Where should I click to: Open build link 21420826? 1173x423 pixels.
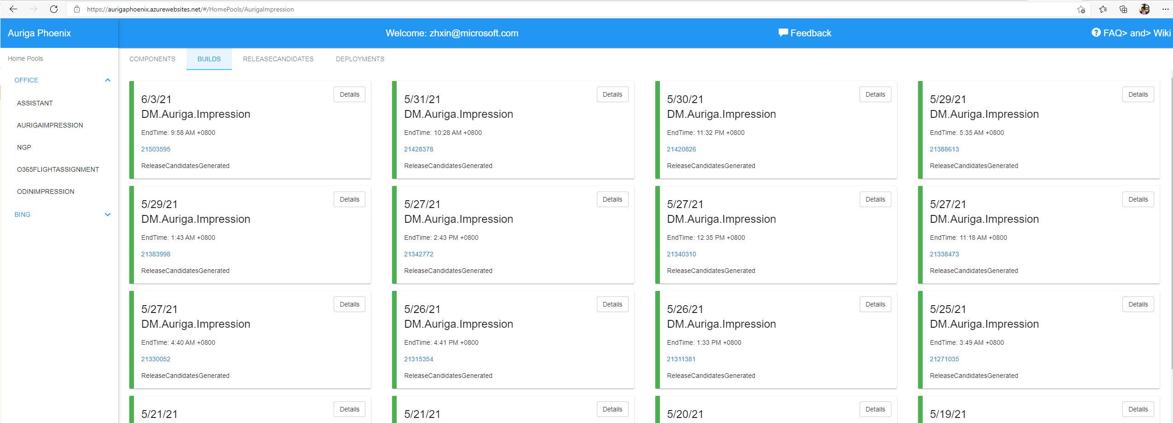coord(682,149)
